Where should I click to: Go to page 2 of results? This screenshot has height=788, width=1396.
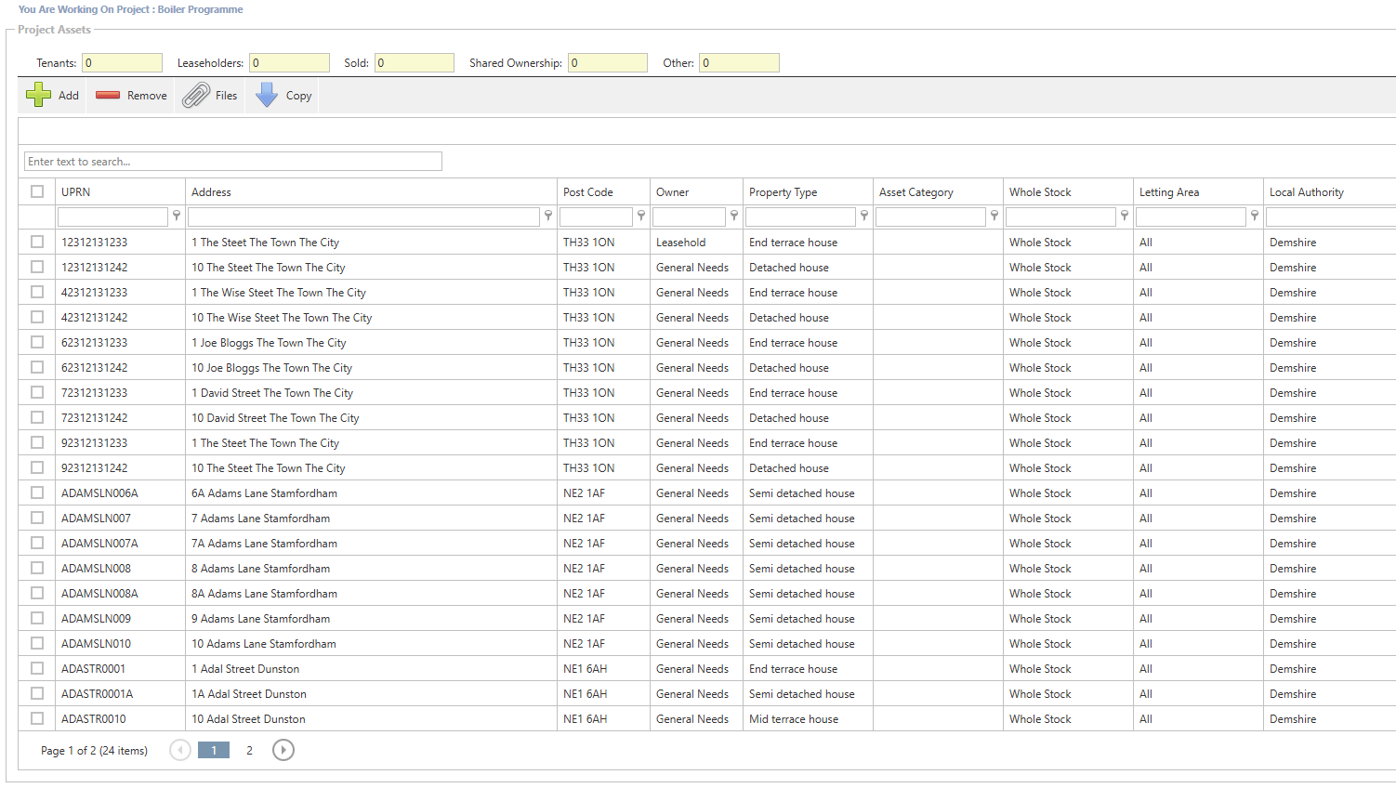249,750
